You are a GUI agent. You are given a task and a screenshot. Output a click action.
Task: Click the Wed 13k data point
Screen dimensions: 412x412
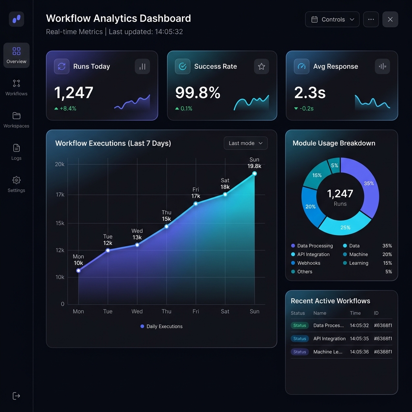(x=137, y=245)
